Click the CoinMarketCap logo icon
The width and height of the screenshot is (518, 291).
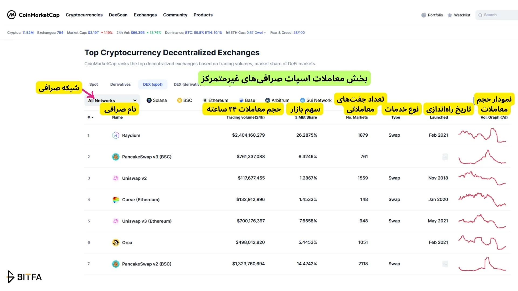pos(11,15)
